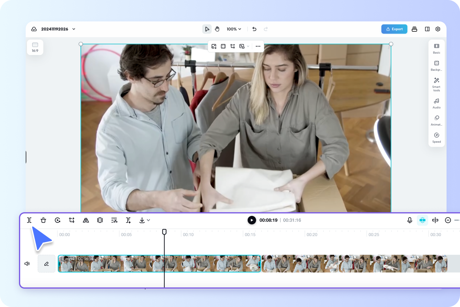The width and height of the screenshot is (460, 307).
Task: Select the Audio panel in the sidebar
Action: 436,103
